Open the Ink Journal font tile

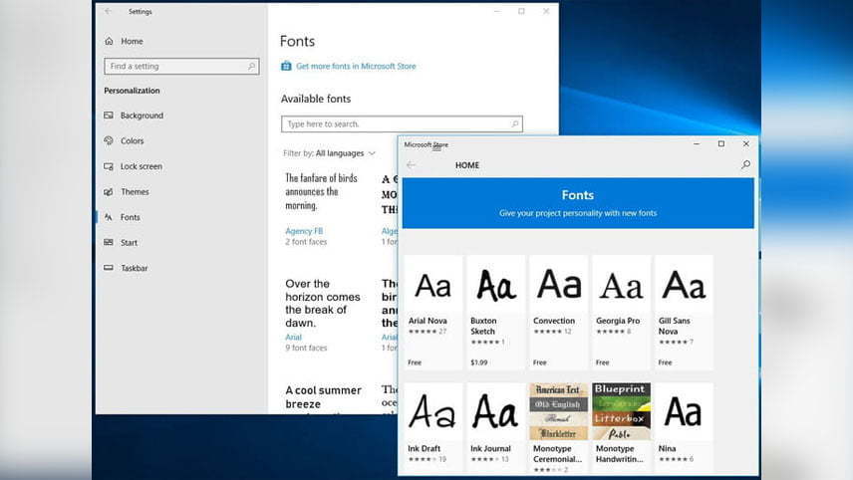(x=495, y=427)
